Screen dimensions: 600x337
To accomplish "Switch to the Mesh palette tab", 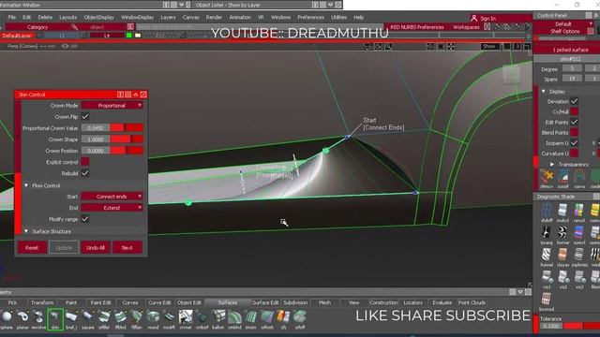I will coord(324,302).
